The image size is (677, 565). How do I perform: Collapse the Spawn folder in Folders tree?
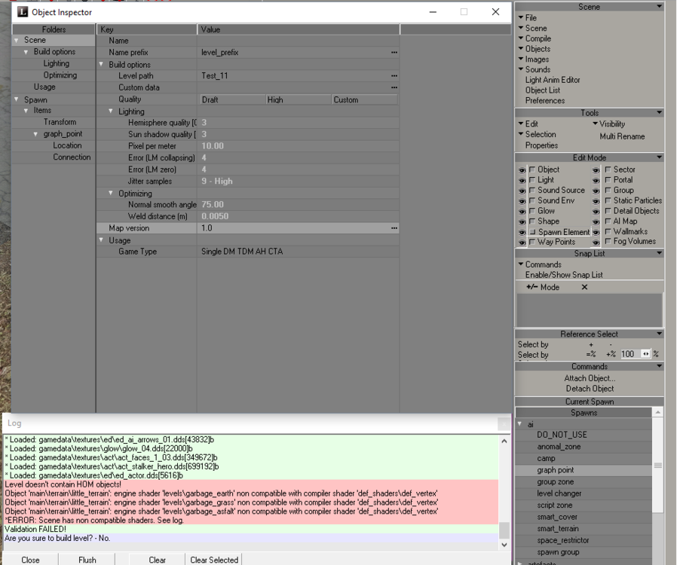click(x=17, y=99)
